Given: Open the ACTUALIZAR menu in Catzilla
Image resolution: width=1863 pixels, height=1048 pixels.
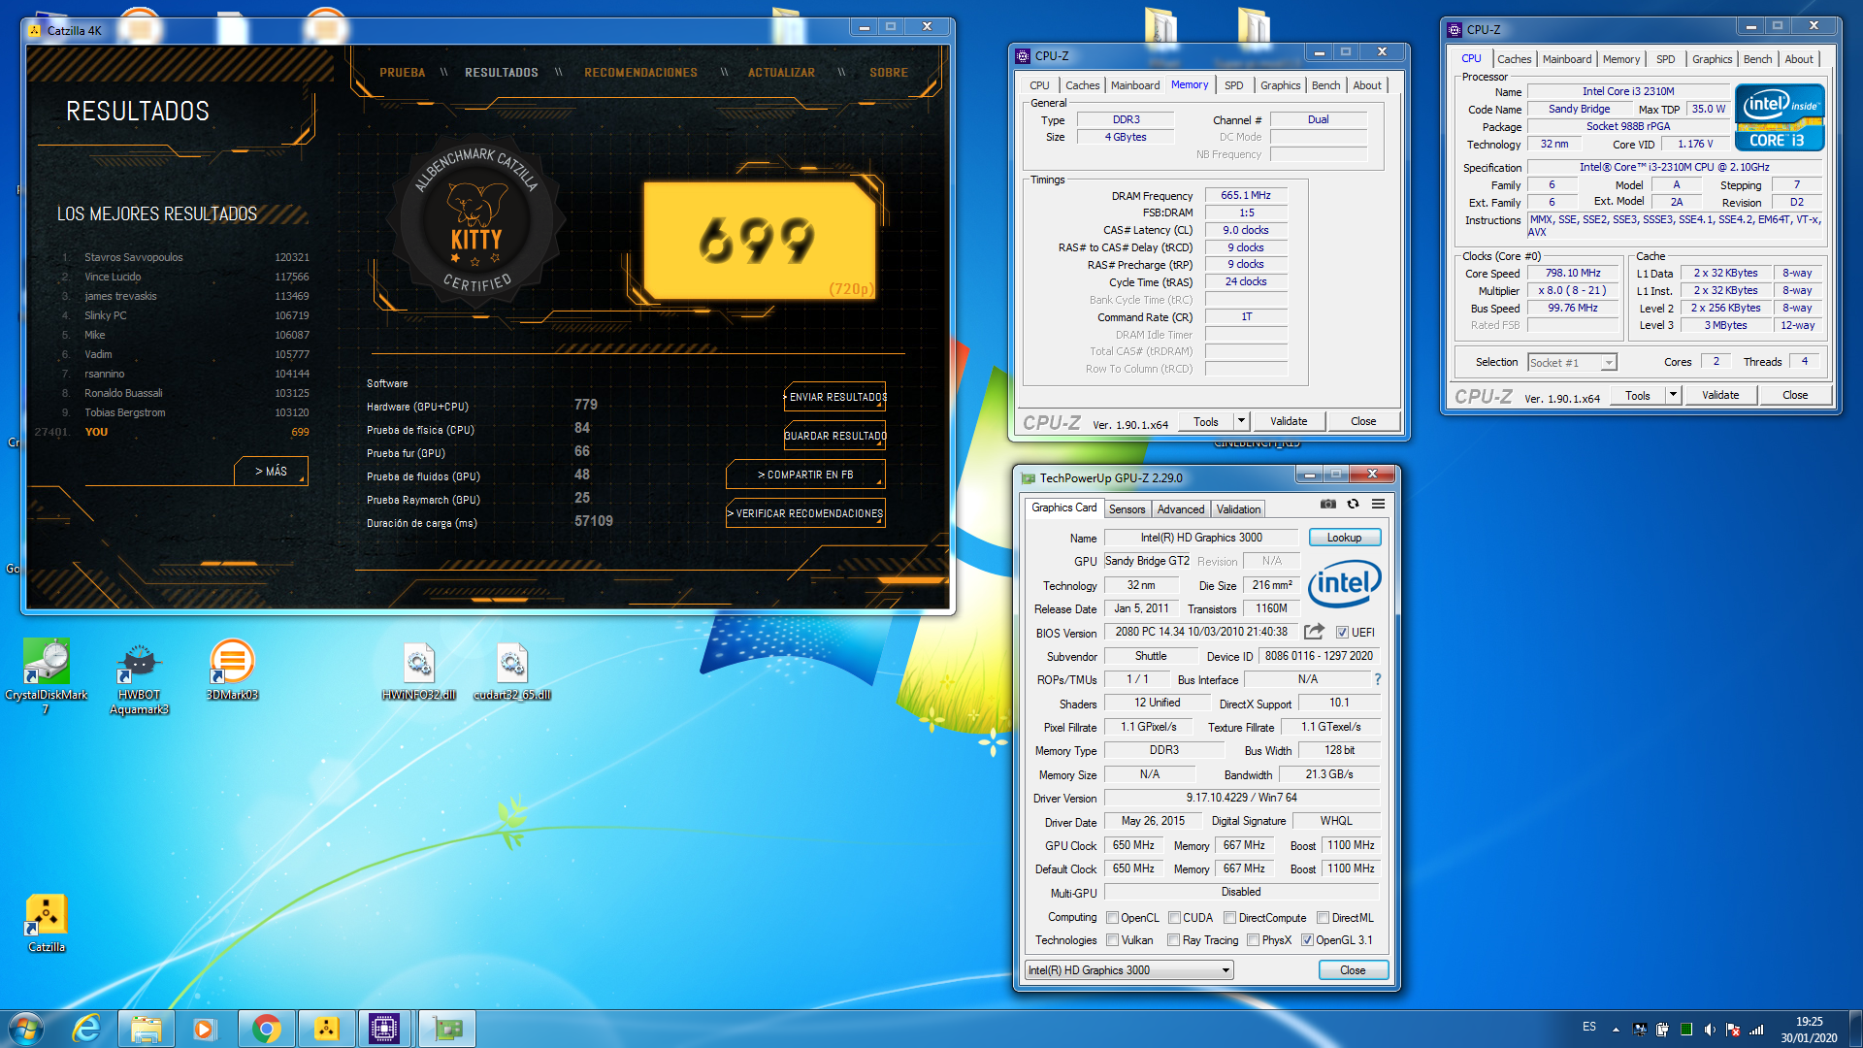Looking at the screenshot, I should click(x=781, y=73).
